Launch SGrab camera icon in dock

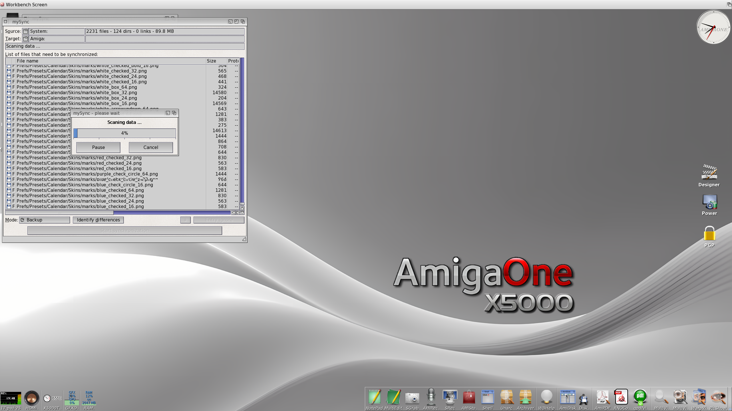coord(412,398)
